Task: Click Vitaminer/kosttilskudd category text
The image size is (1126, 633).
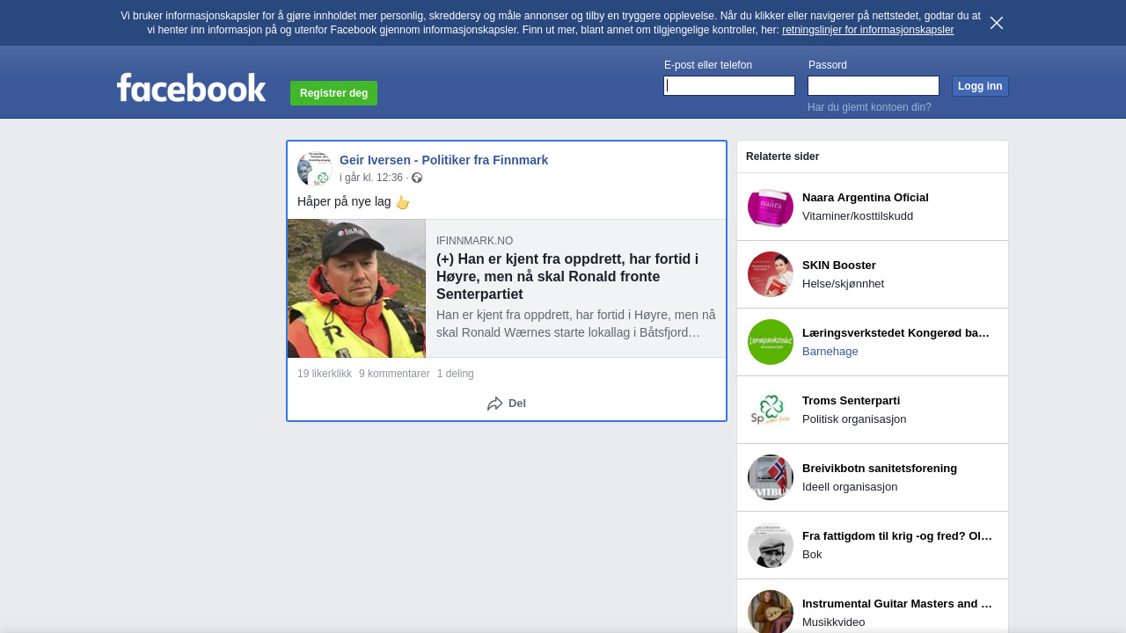Action: pos(858,215)
